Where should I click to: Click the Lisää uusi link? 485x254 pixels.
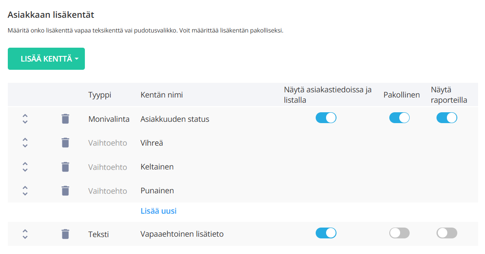click(x=158, y=211)
